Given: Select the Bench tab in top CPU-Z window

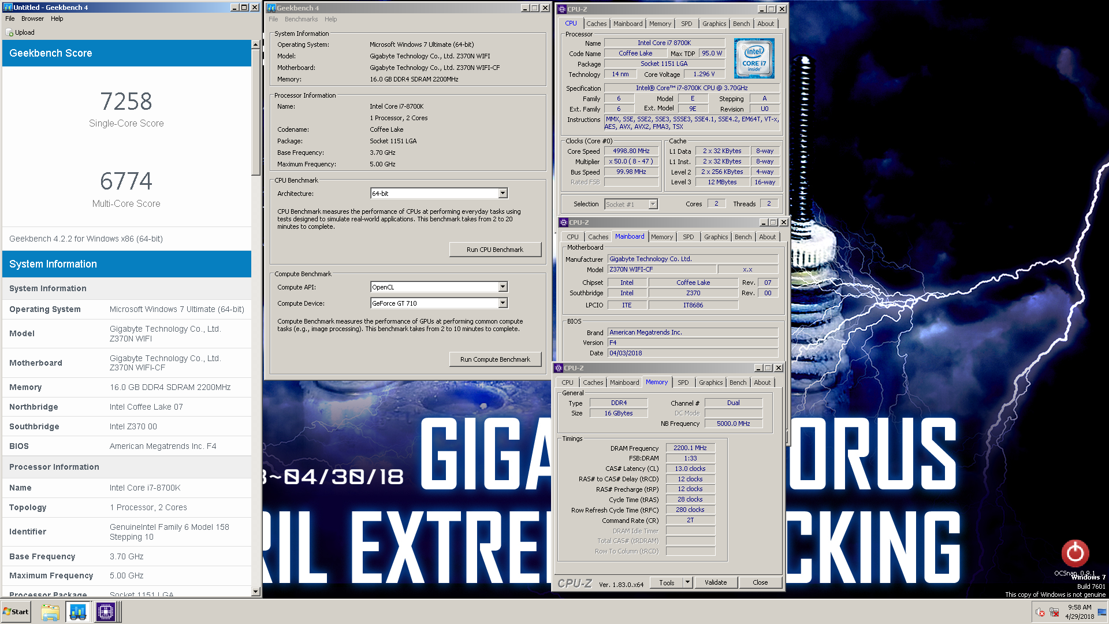Looking at the screenshot, I should 741,24.
